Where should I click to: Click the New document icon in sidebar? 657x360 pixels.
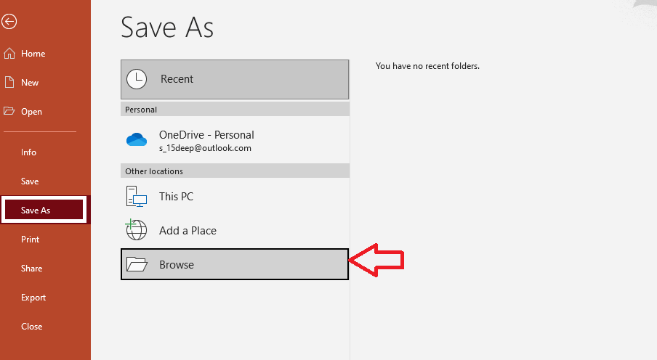coord(9,83)
